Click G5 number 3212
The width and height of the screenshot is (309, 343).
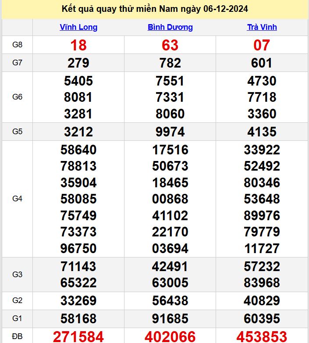[78, 132]
